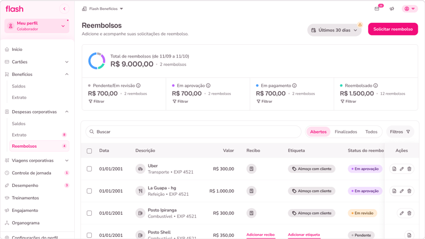Open the Últimos 30 dias date dropdown

pyautogui.click(x=334, y=30)
